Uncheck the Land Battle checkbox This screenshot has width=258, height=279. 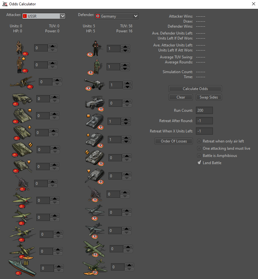[x=199, y=163]
